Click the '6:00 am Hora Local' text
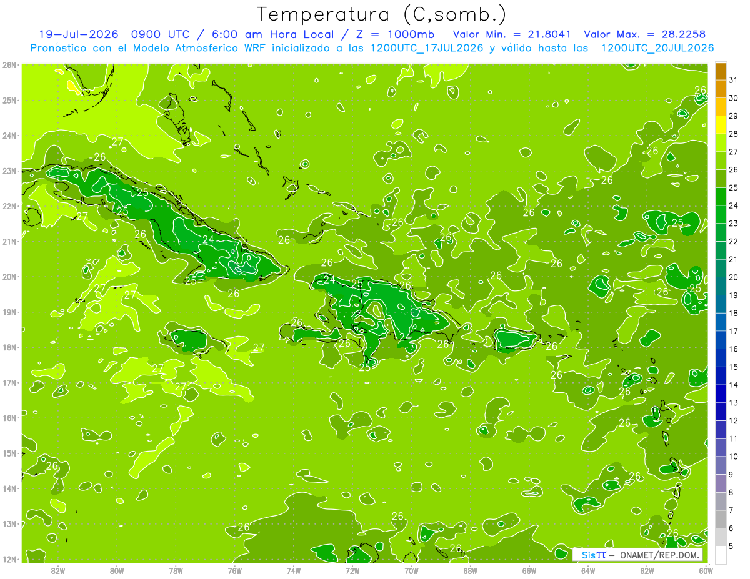750x579 pixels. point(273,34)
